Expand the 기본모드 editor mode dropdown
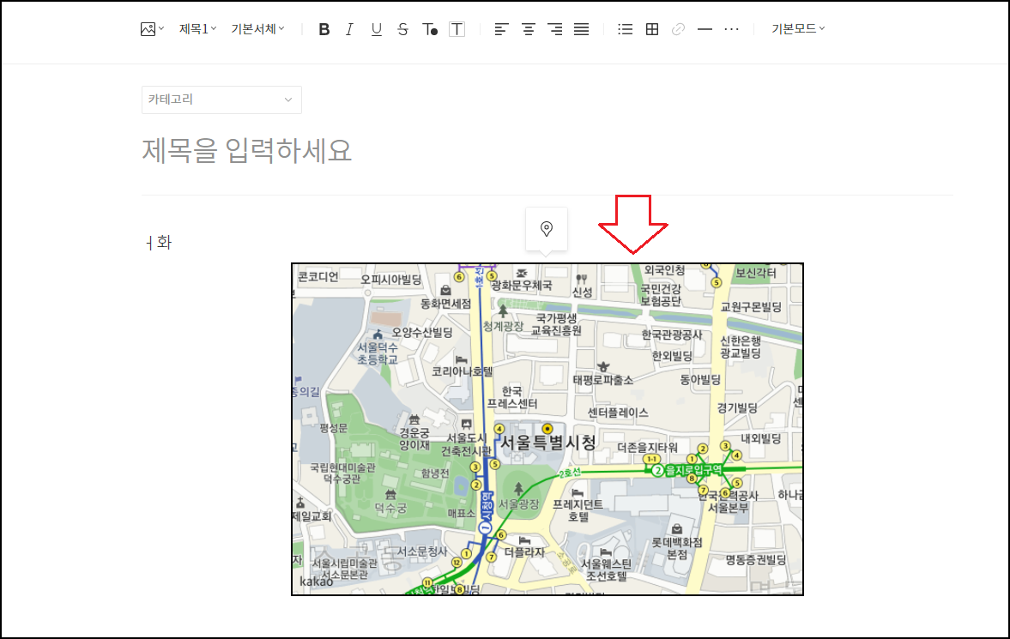1010x639 pixels. click(x=798, y=29)
